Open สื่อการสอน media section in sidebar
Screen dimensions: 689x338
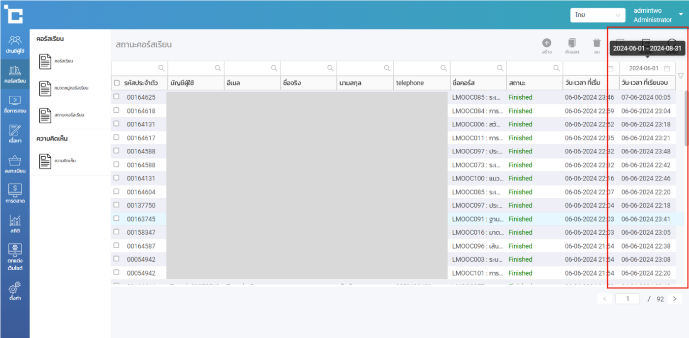point(15,105)
